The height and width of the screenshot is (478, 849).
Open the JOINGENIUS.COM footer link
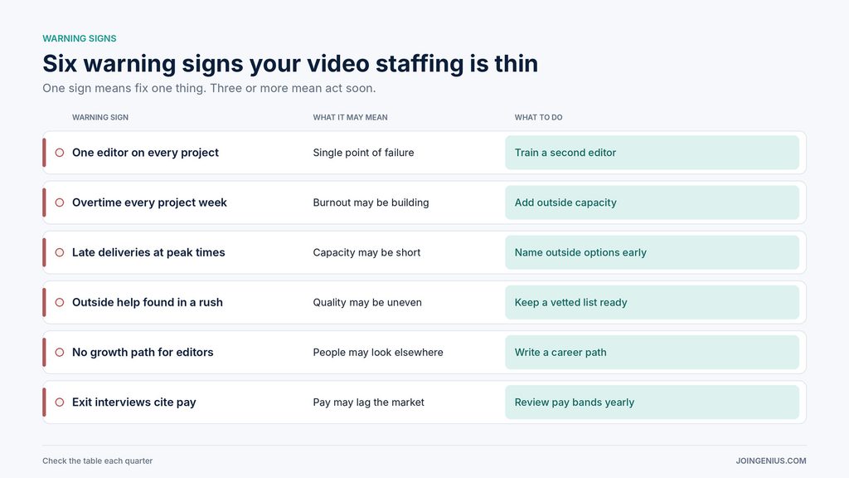770,461
